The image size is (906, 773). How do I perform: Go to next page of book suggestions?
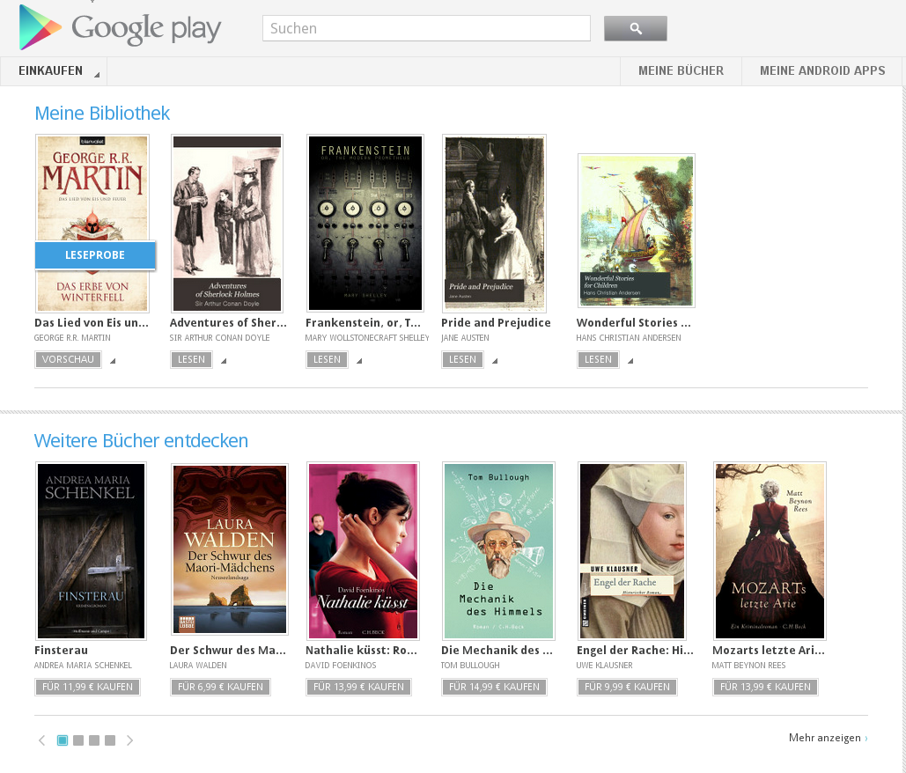pos(130,740)
